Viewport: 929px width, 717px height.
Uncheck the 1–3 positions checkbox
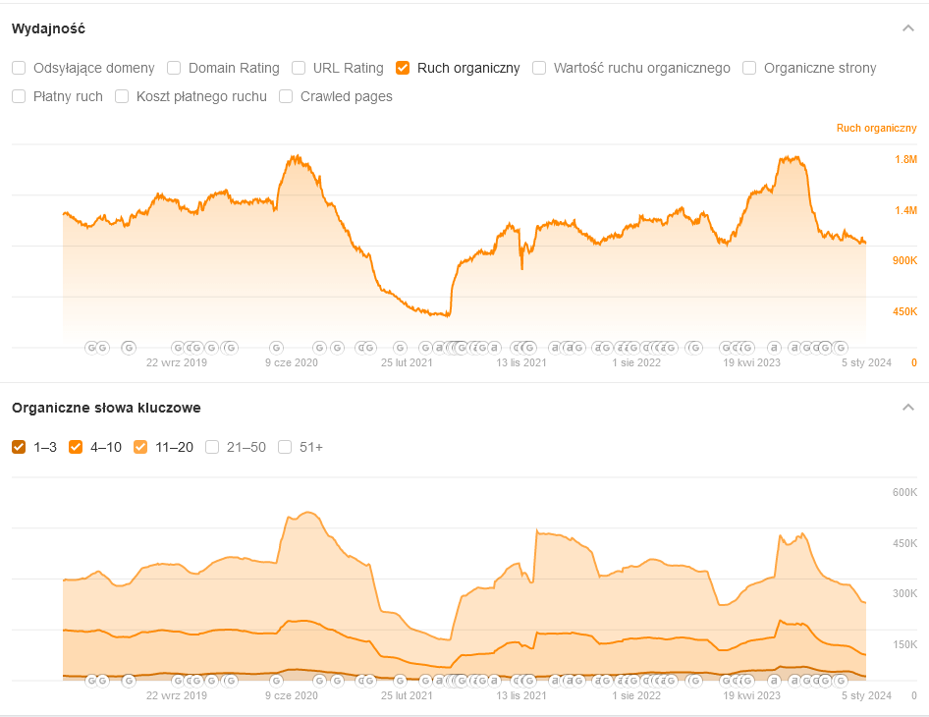tap(19, 447)
